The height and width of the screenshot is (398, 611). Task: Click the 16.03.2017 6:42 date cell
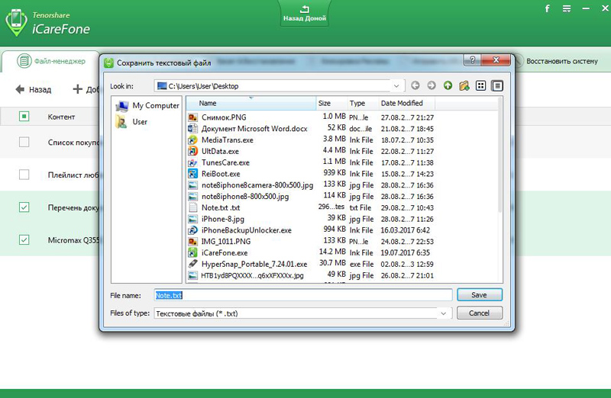click(406, 230)
